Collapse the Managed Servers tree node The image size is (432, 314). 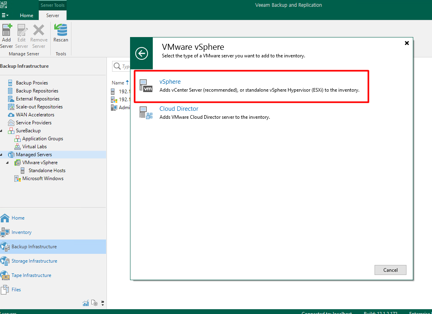click(2, 155)
